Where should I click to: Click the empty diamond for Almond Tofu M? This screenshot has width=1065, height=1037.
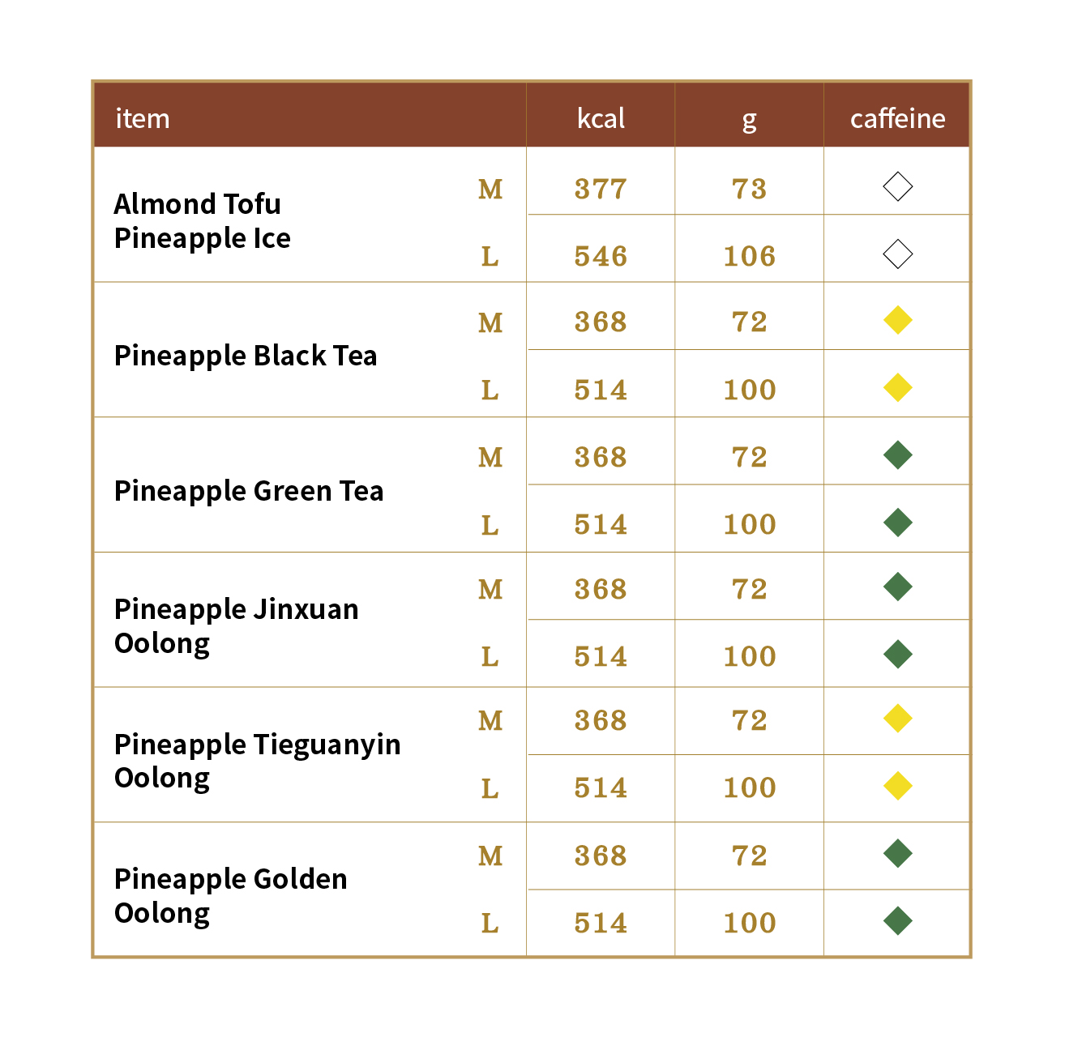click(x=897, y=187)
